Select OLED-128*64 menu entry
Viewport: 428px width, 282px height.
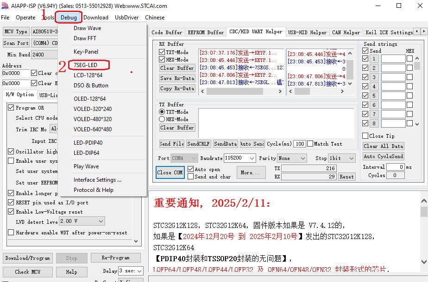coord(89,99)
